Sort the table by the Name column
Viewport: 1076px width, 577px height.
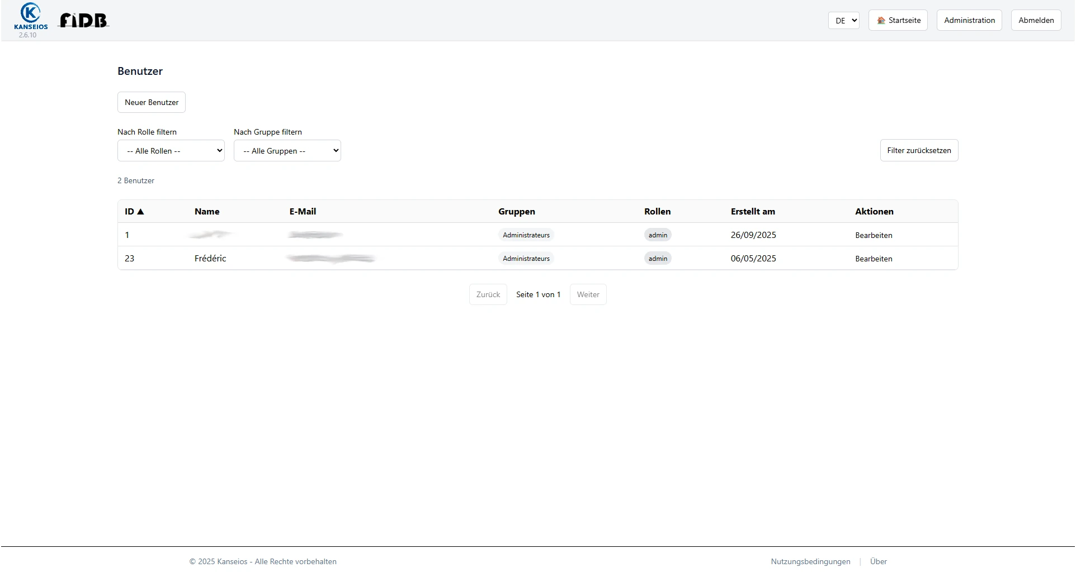pos(207,211)
